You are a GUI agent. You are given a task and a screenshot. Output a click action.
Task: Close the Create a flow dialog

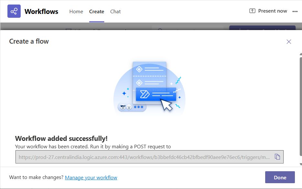click(289, 42)
